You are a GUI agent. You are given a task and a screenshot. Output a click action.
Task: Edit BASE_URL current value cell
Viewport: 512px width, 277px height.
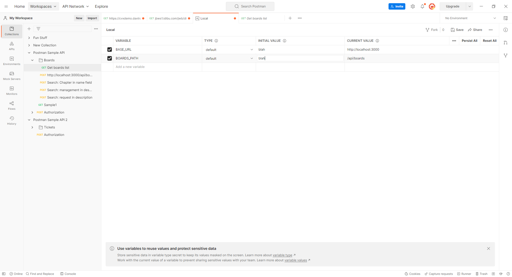pos(421,50)
